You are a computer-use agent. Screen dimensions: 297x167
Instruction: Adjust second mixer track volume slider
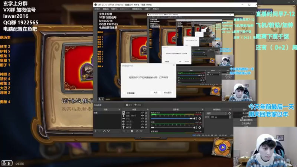tap(172, 127)
